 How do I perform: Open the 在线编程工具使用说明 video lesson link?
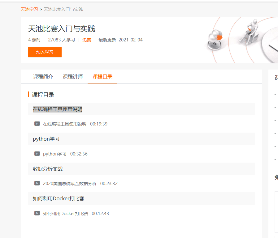[x=65, y=124]
